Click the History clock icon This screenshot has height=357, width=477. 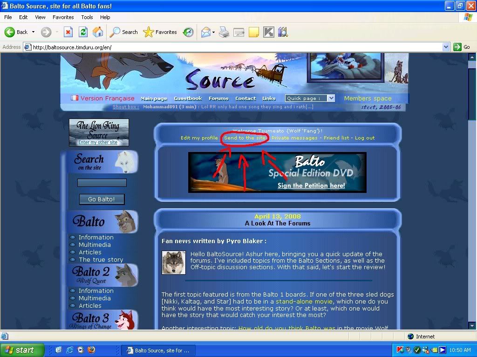click(188, 32)
